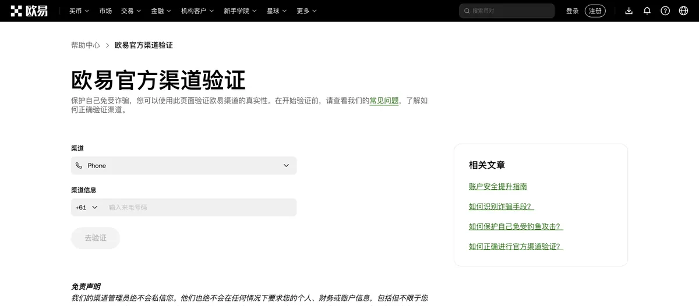Viewport: 699px width, 306px height.
Task: Open the 常见问题 FAQ link
Action: click(x=384, y=101)
